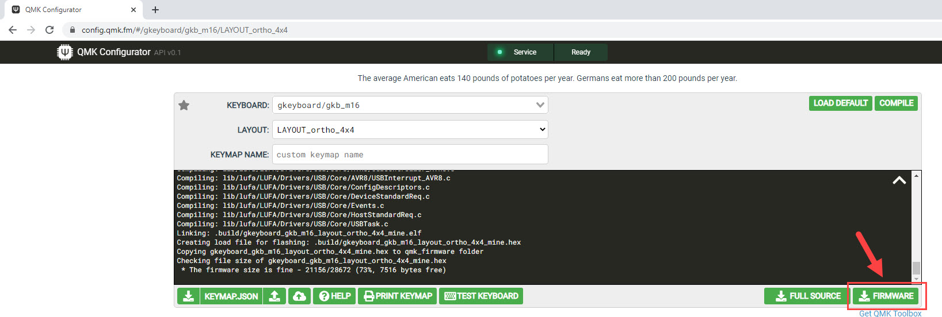Click the USBTask.c compiling log line
Screen dimensions: 942x317
(283, 224)
